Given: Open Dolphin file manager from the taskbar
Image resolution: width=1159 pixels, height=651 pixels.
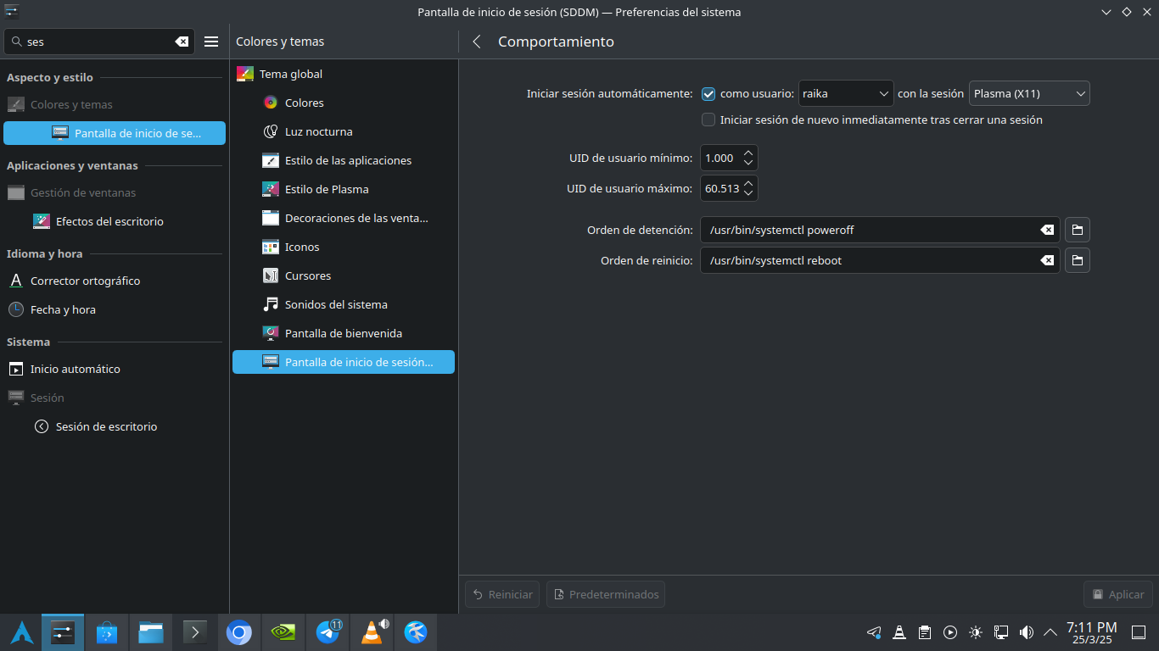Looking at the screenshot, I should tap(151, 632).
